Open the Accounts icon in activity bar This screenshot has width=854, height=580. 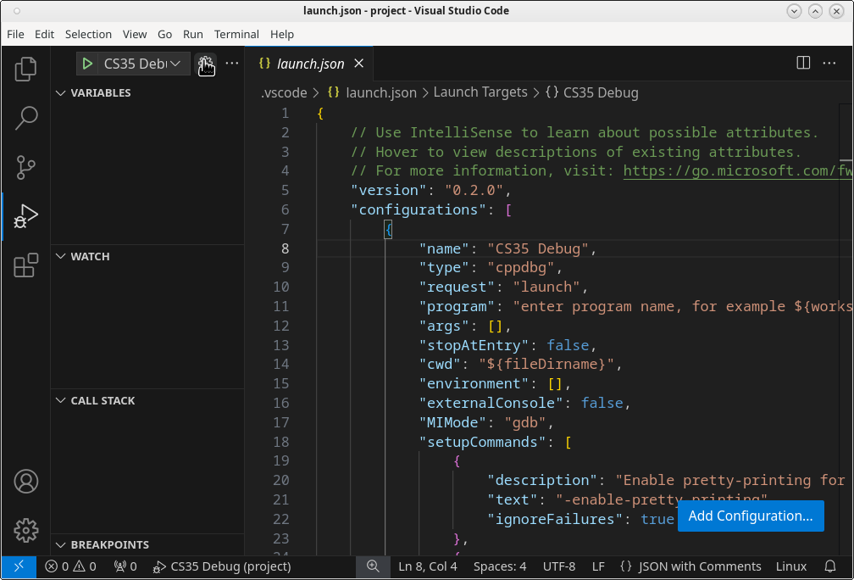tap(25, 482)
